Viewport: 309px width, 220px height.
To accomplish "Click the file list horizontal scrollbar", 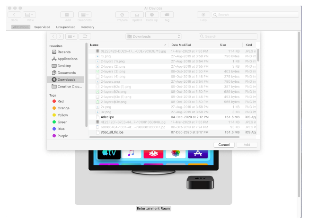I will (164, 137).
